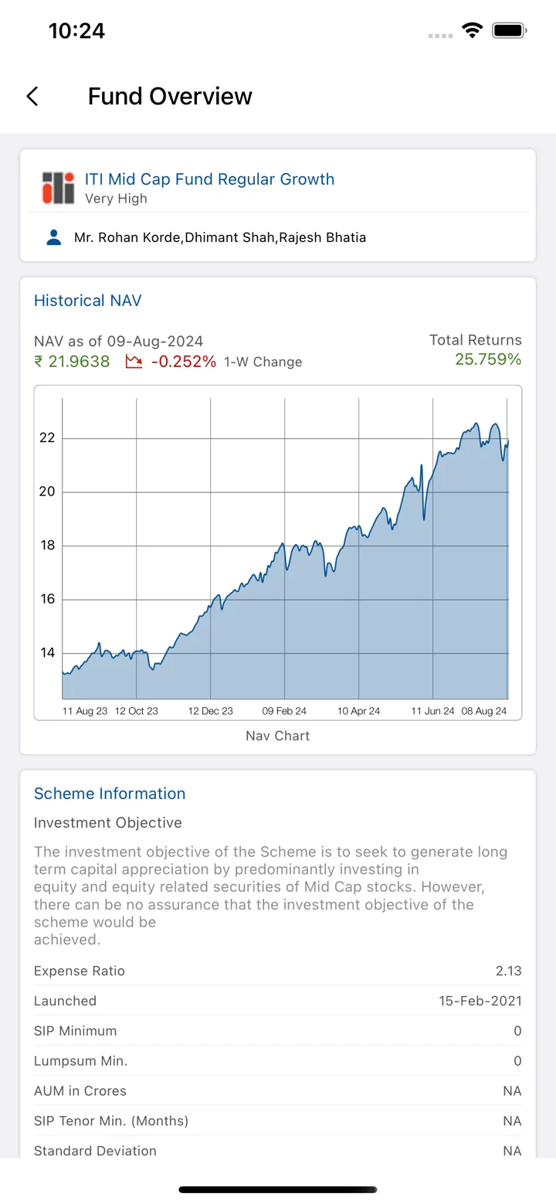Tap the Launched 15-Feb-2021 row
The width and height of the screenshot is (556, 1204).
278,1001
